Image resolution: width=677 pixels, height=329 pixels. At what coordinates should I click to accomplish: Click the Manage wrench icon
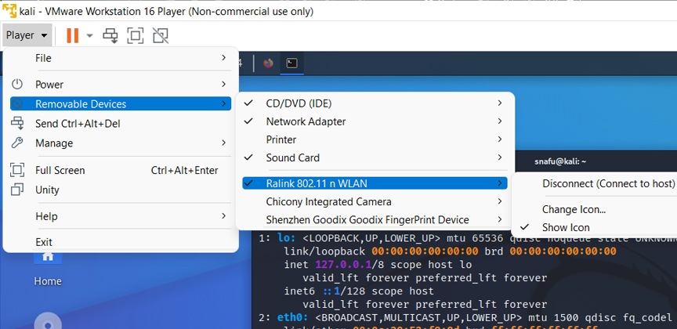click(16, 143)
